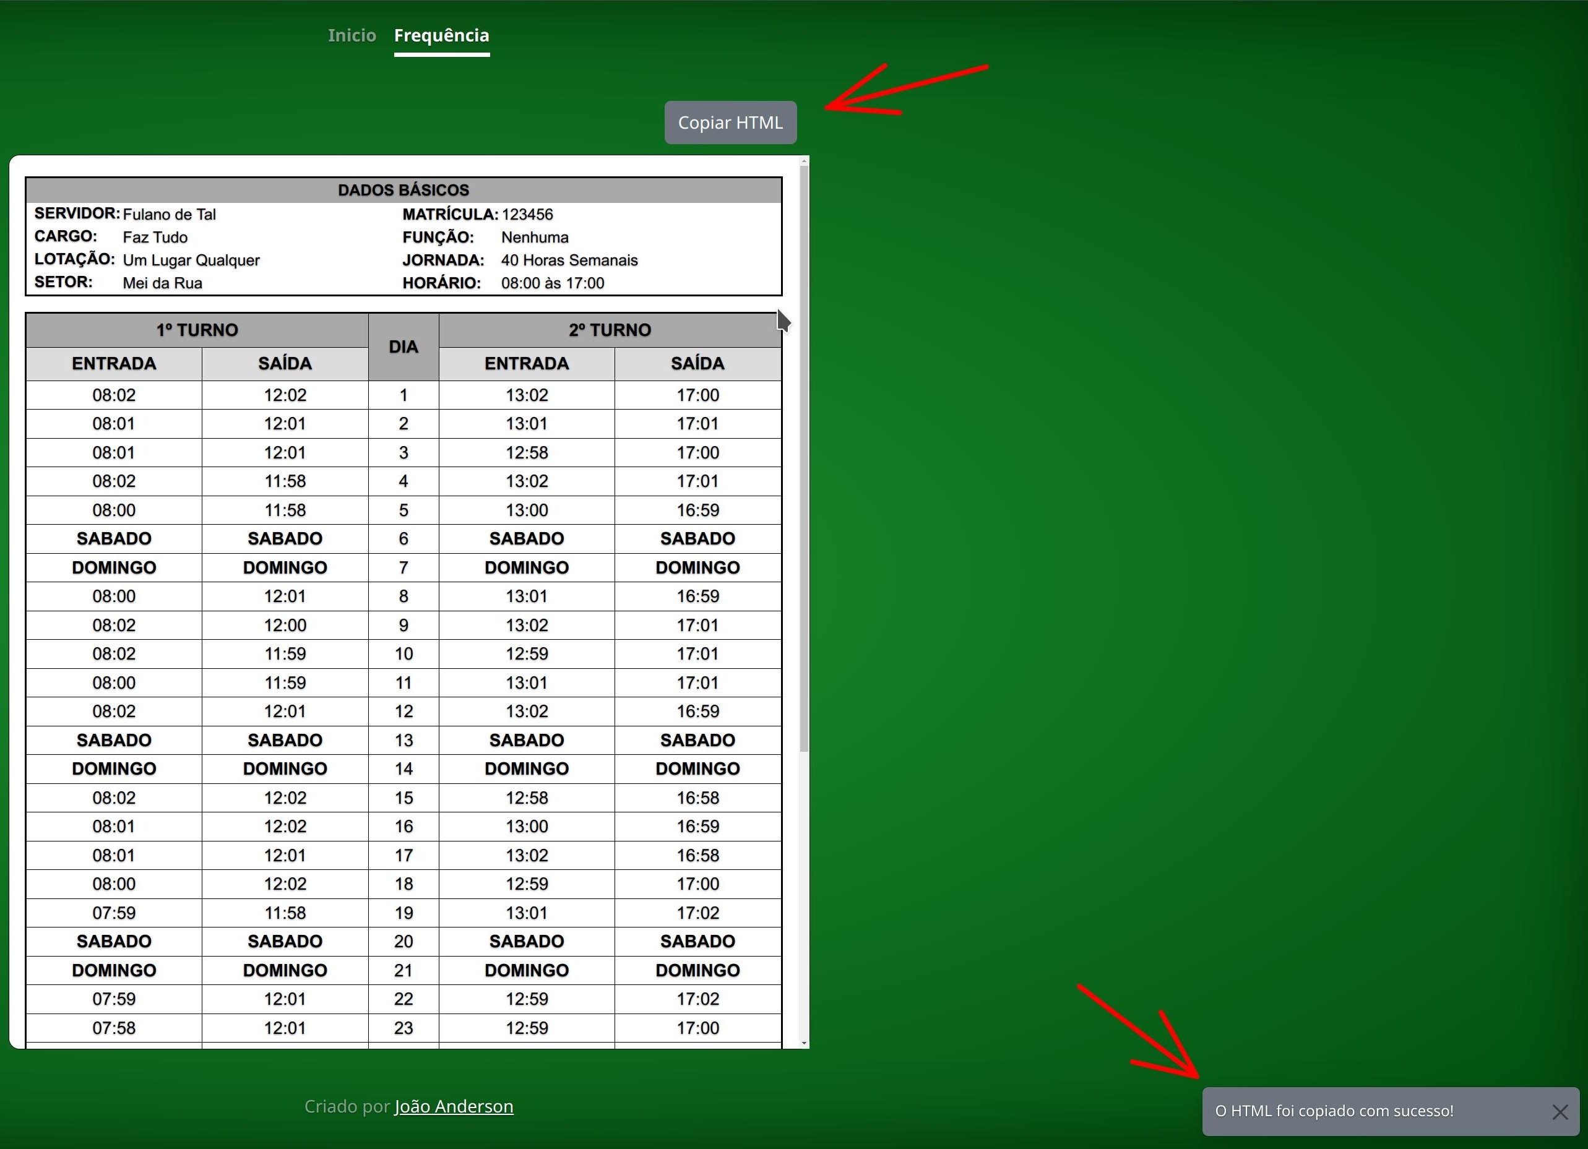The width and height of the screenshot is (1588, 1149).
Task: Click the 40 Horas Semanais jornada value
Action: pyautogui.click(x=569, y=260)
